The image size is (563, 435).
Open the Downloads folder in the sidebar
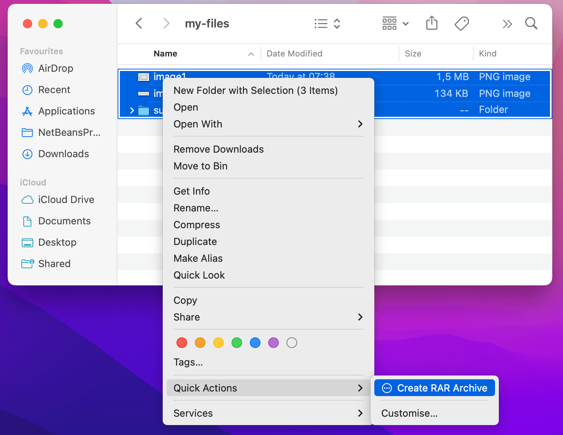[x=63, y=154]
